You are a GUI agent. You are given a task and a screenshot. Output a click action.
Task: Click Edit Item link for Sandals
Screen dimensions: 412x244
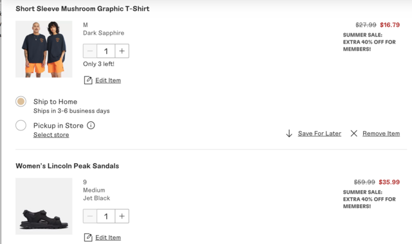click(x=108, y=238)
